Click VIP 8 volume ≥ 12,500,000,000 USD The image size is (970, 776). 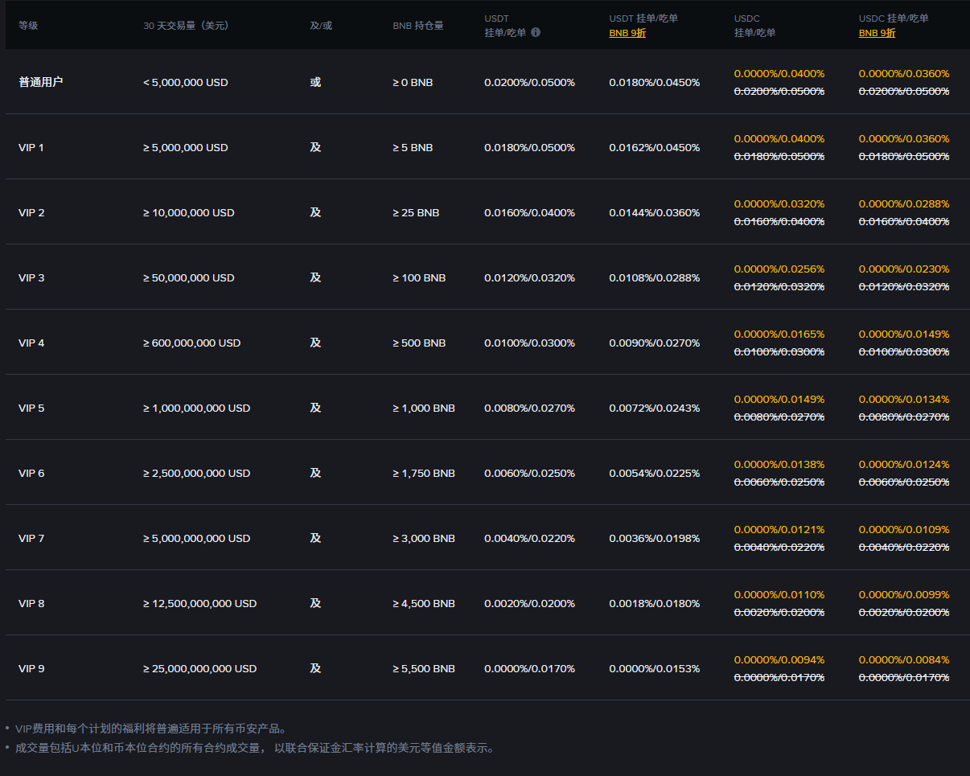[199, 603]
